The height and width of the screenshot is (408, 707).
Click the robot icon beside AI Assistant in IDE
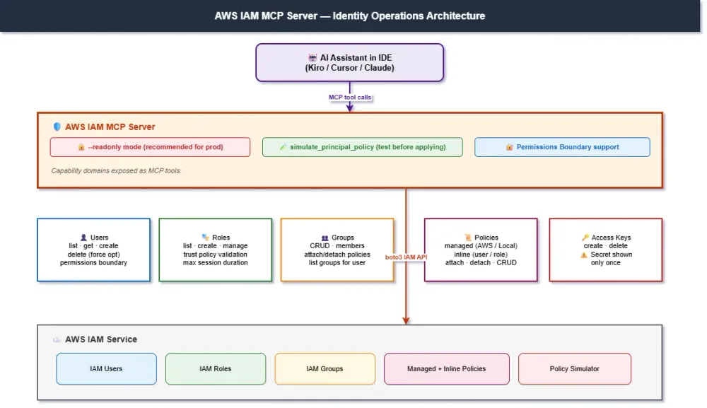pyautogui.click(x=312, y=58)
